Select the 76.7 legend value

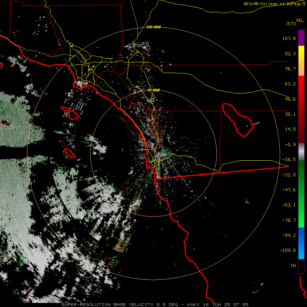pyautogui.click(x=290, y=69)
